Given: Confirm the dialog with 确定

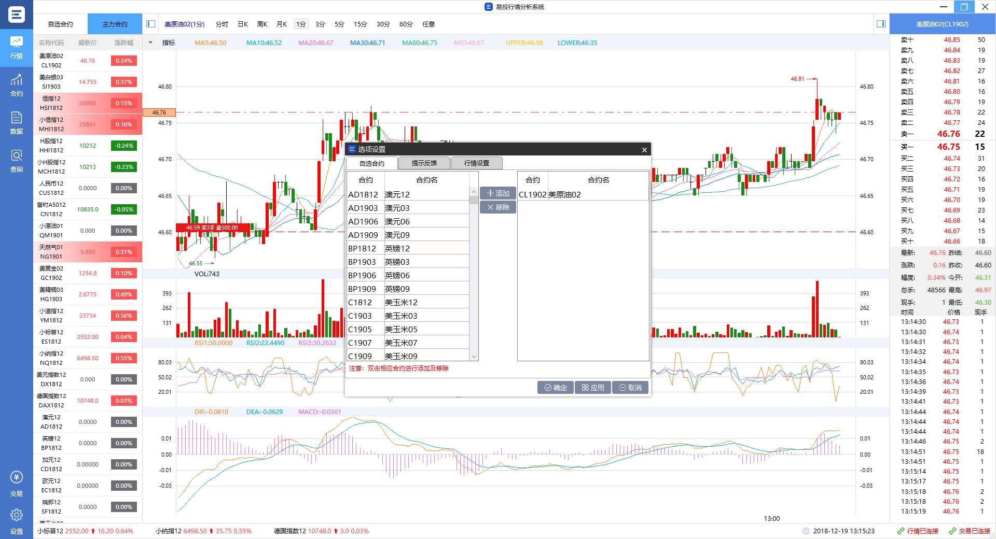Looking at the screenshot, I should click(555, 388).
